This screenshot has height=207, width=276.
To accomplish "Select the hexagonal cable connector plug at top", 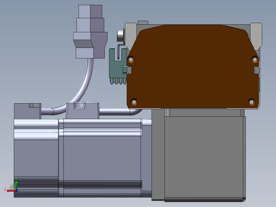I will (90, 32).
